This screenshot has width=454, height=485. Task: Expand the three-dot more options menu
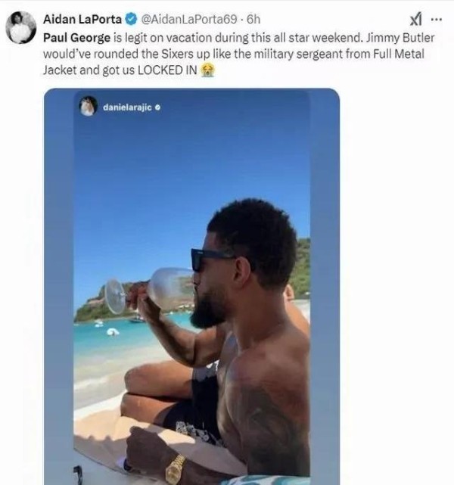pos(436,19)
